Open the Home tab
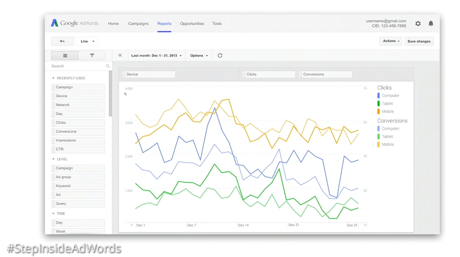Image resolution: width=460 pixels, height=257 pixels. click(x=113, y=24)
